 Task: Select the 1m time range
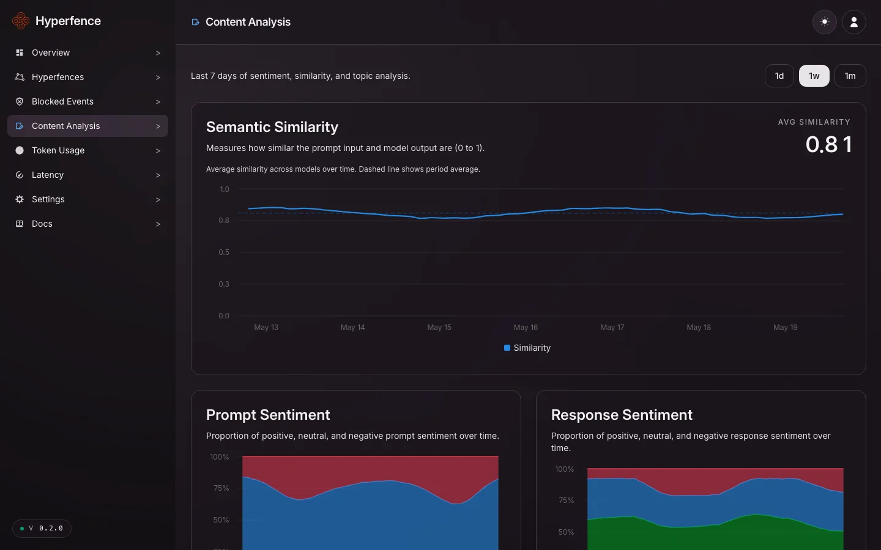850,76
